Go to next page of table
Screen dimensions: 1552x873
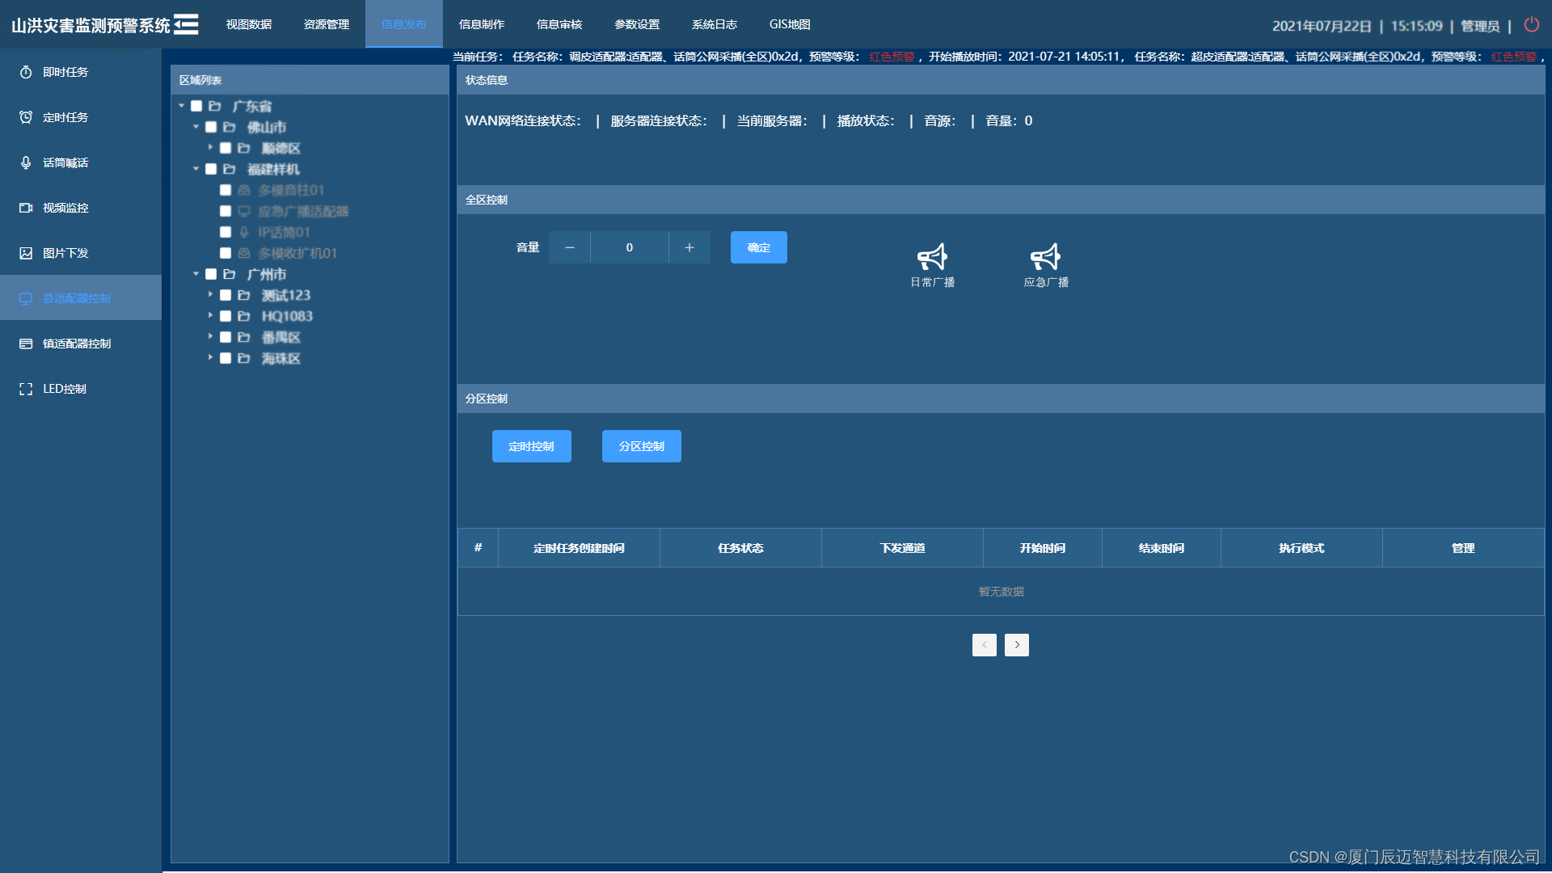click(1016, 645)
